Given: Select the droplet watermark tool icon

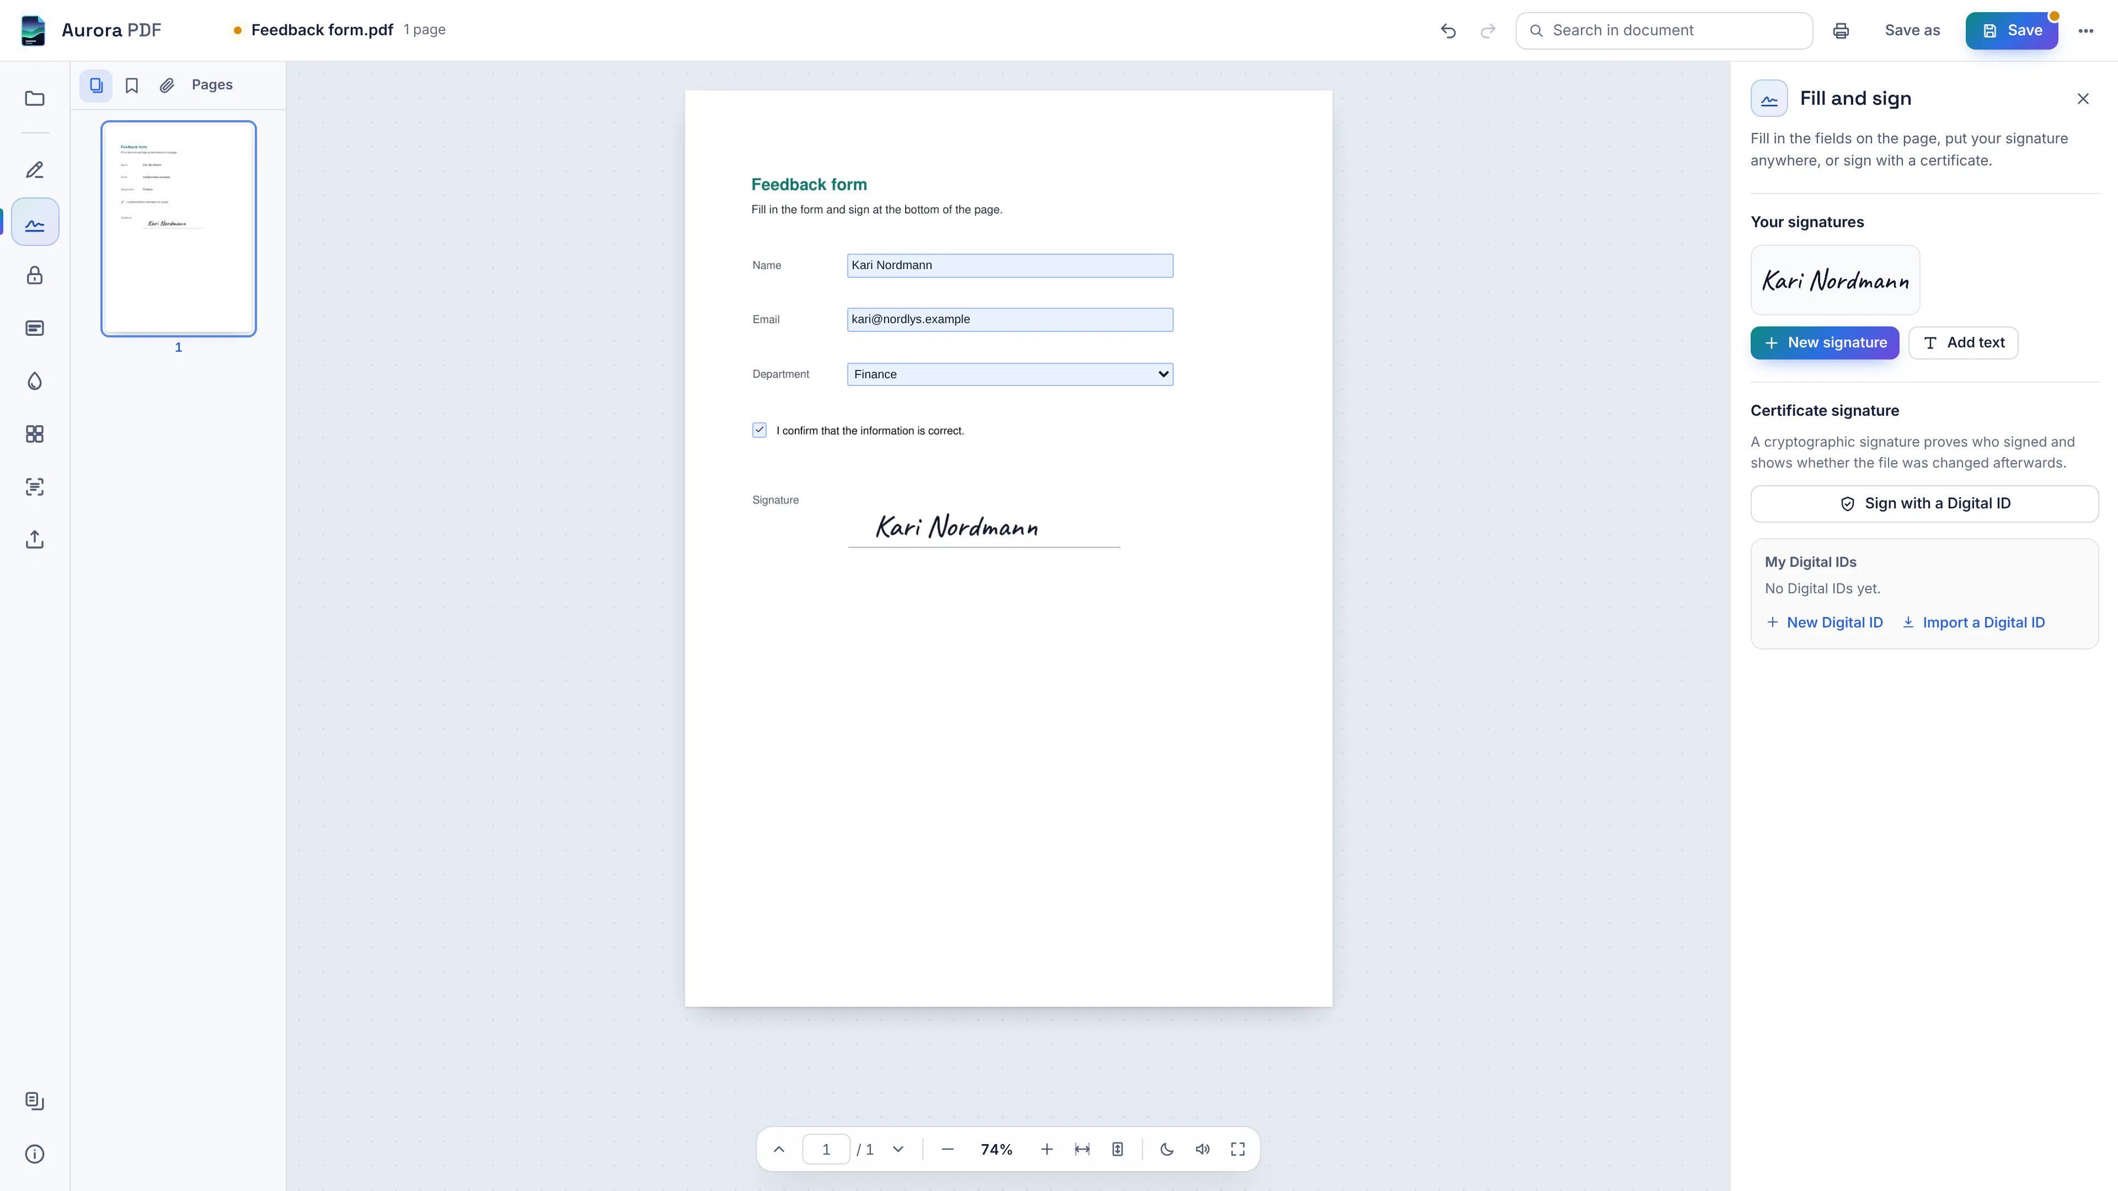Looking at the screenshot, I should point(35,380).
